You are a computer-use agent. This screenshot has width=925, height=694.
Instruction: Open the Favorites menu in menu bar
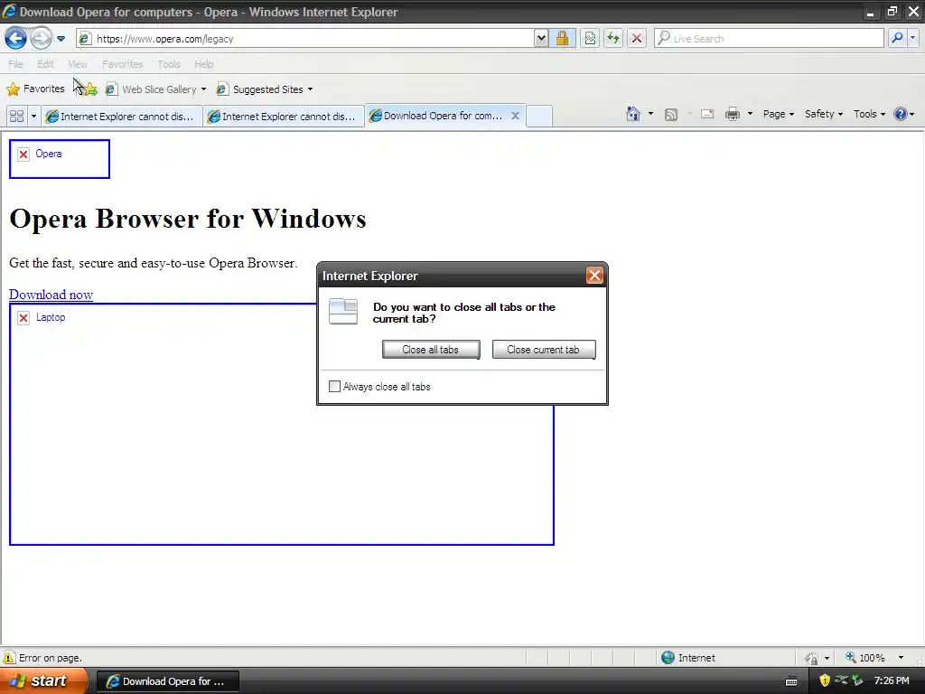(122, 64)
